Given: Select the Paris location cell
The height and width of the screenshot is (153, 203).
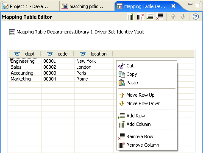Looking at the screenshot, I should click(x=94, y=73).
